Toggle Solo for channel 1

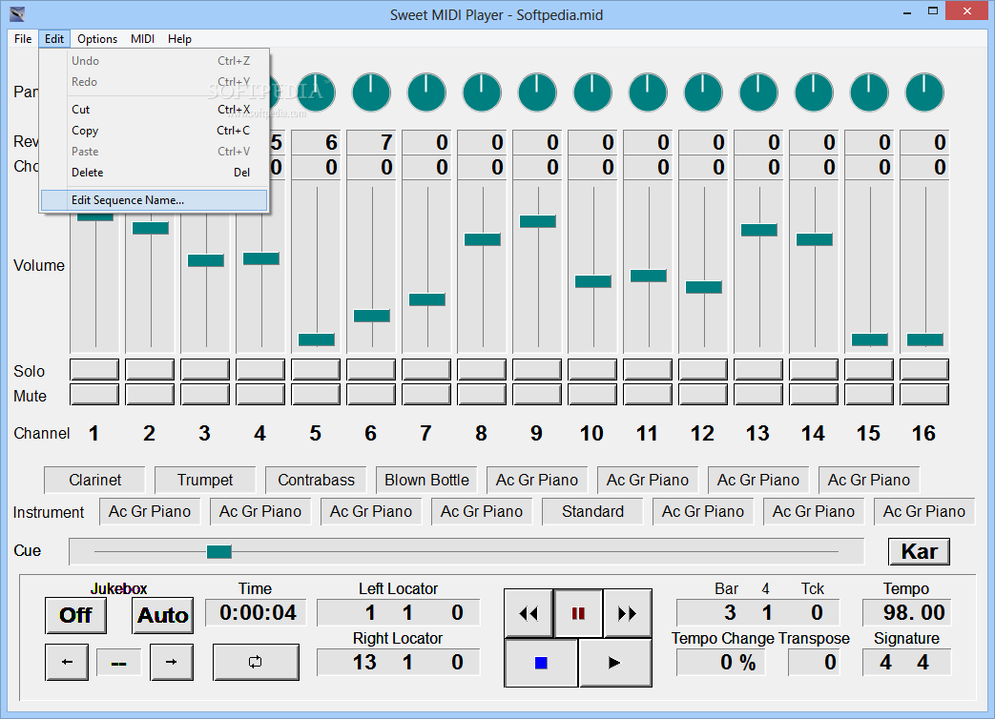point(94,370)
